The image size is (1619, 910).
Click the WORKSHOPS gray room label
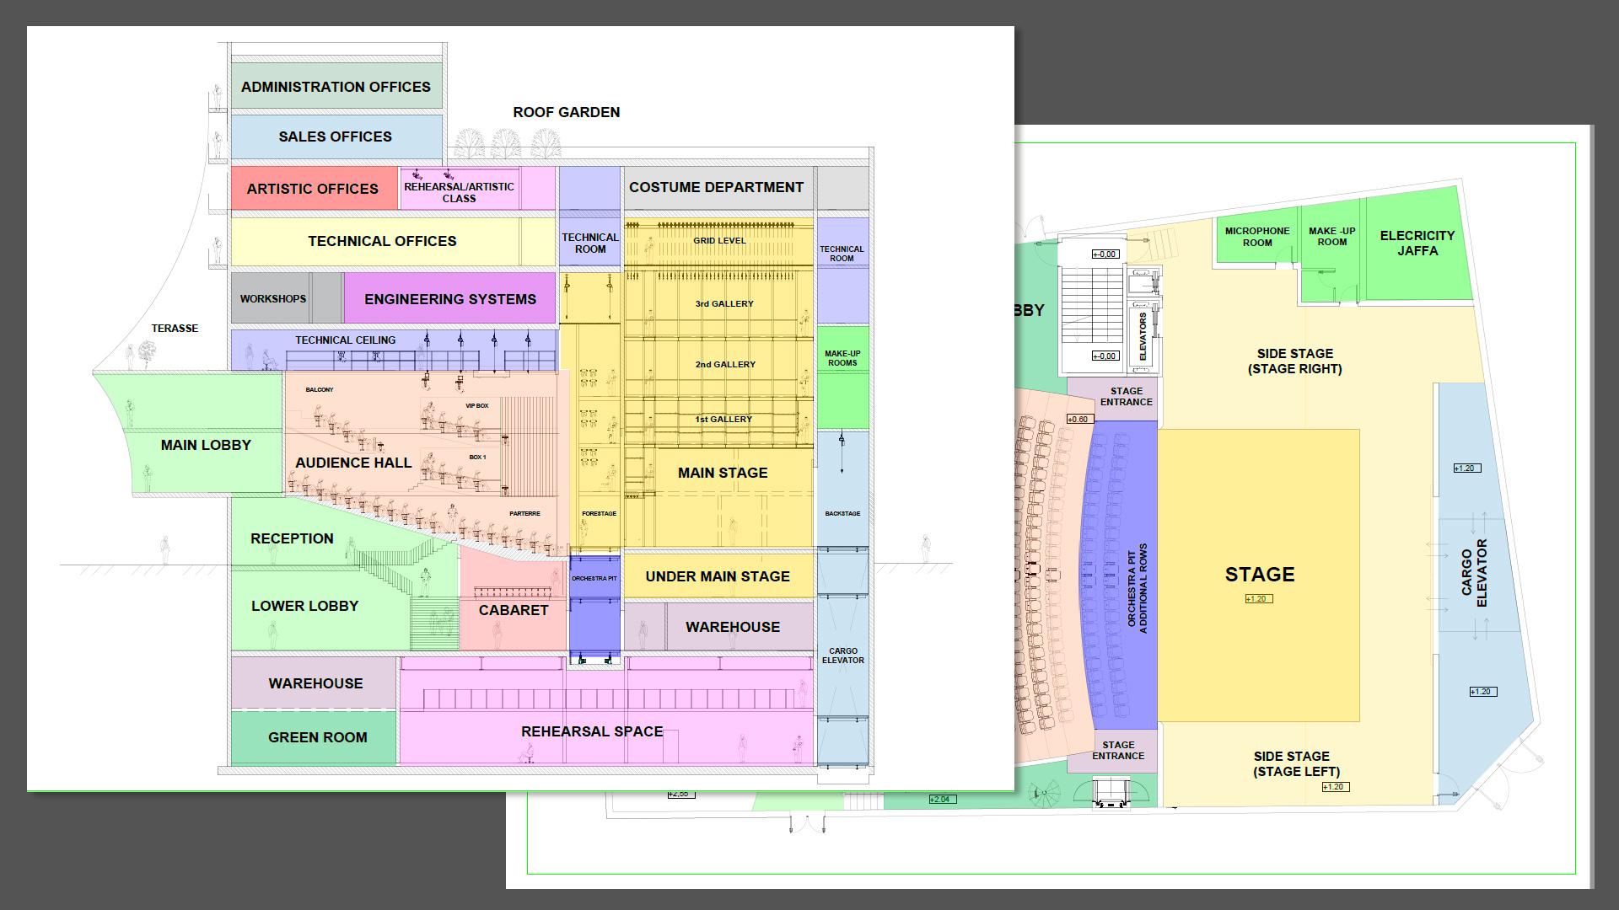tap(272, 298)
